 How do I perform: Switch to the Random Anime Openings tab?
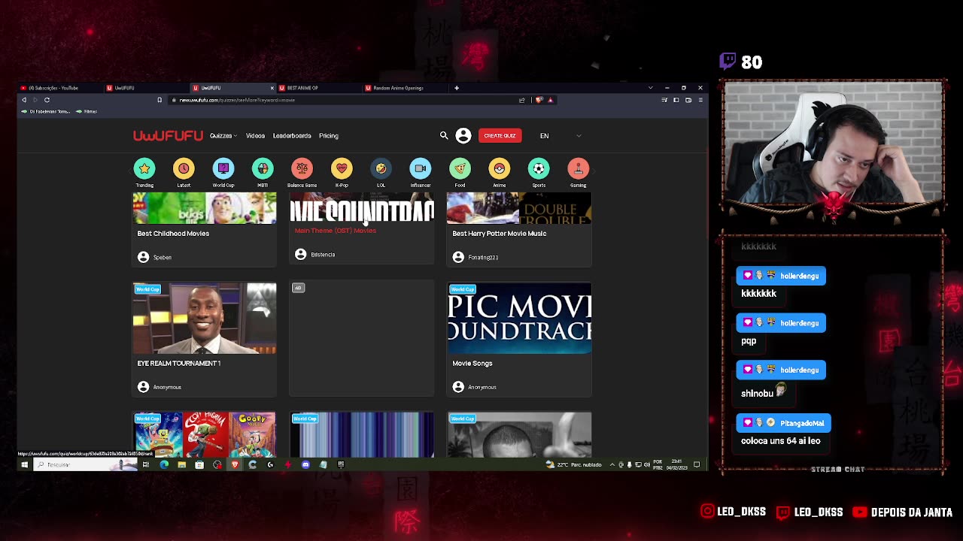[x=406, y=88]
